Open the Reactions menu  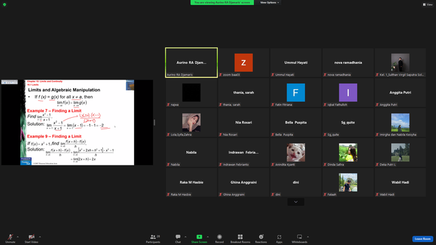261,238
